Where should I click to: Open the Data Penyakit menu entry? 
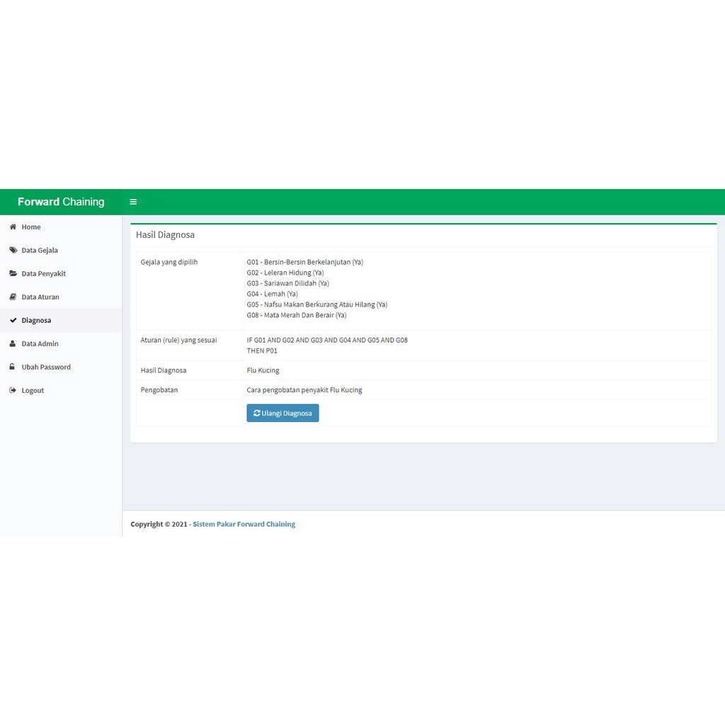click(43, 273)
